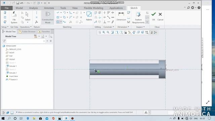Click Saved Orientations in graphics toolbar

121,32
